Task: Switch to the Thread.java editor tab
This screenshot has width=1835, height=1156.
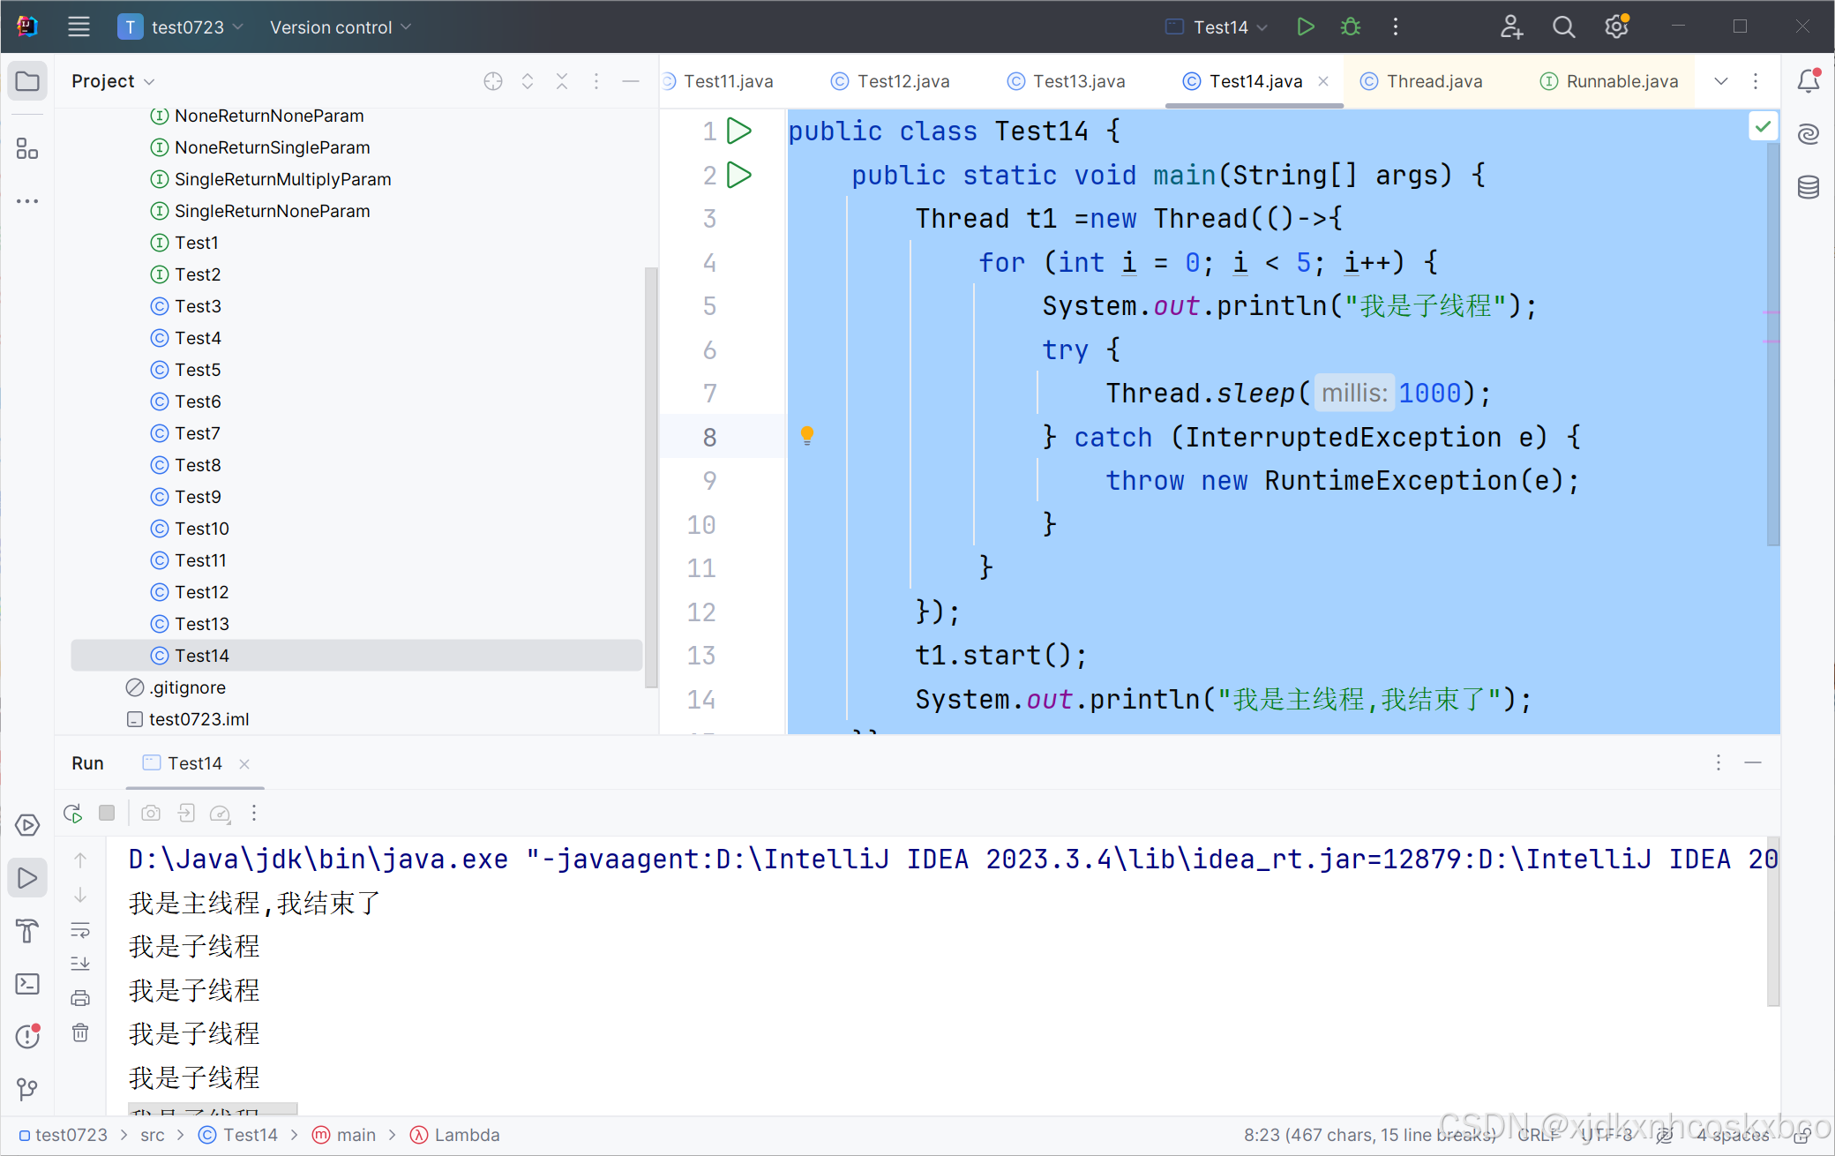Action: click(x=1433, y=81)
